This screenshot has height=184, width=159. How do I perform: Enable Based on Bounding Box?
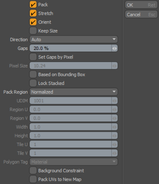(x=33, y=75)
